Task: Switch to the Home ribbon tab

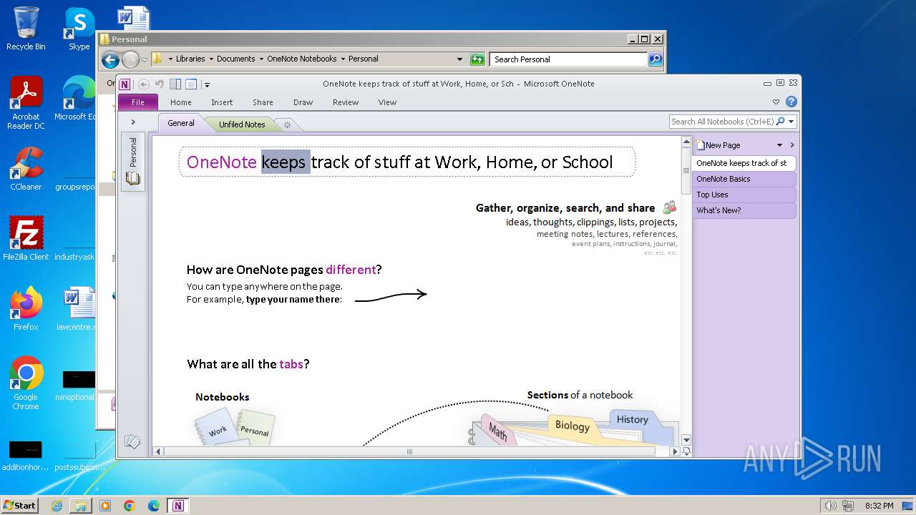Action: click(x=181, y=102)
